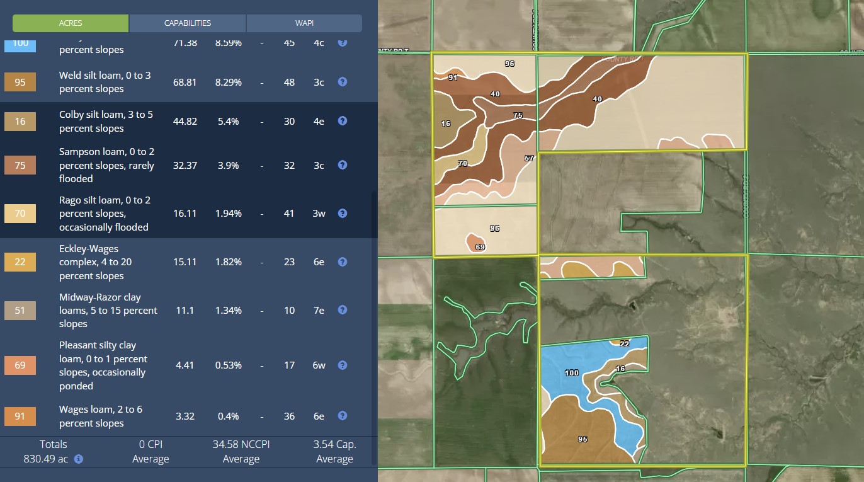Open help icon beside Sampson loam row
864x482 pixels.
[x=343, y=165]
